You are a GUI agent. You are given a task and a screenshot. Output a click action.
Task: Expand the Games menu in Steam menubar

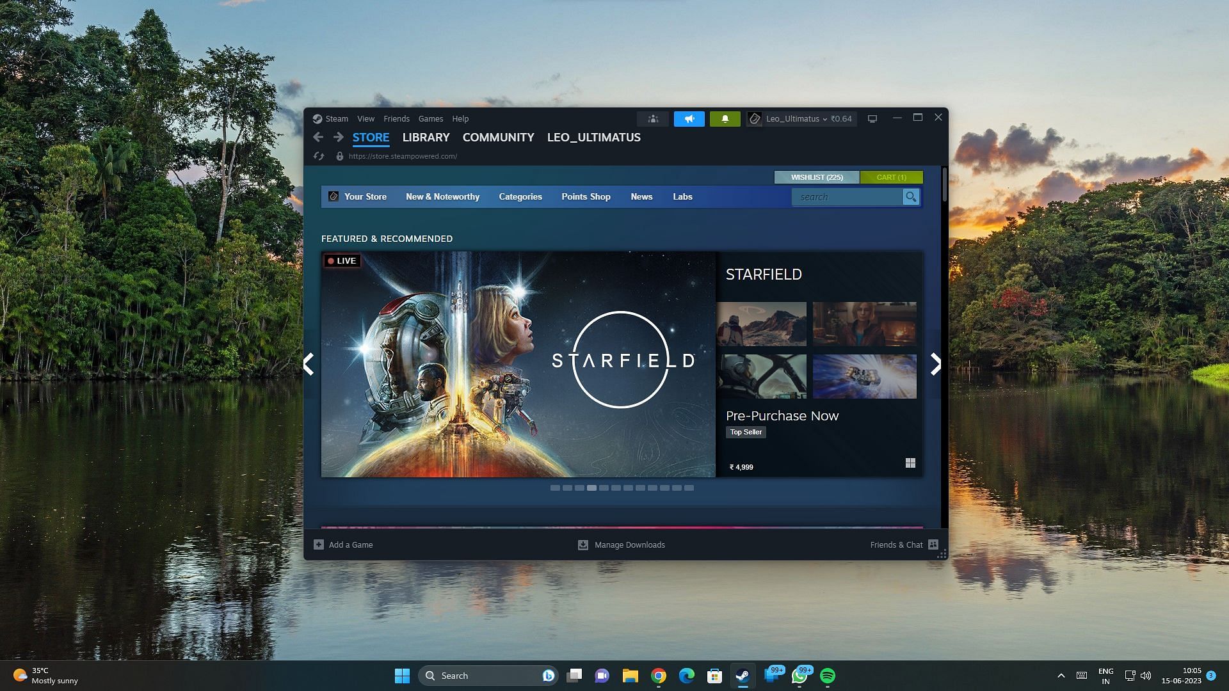pos(431,118)
